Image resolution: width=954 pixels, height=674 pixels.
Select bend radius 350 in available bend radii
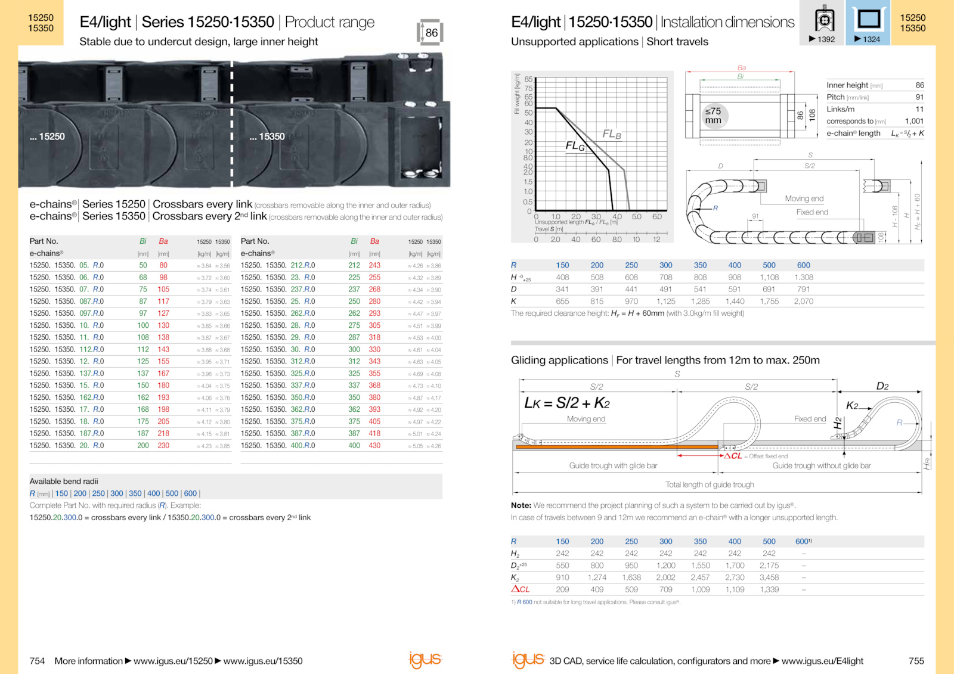135,493
